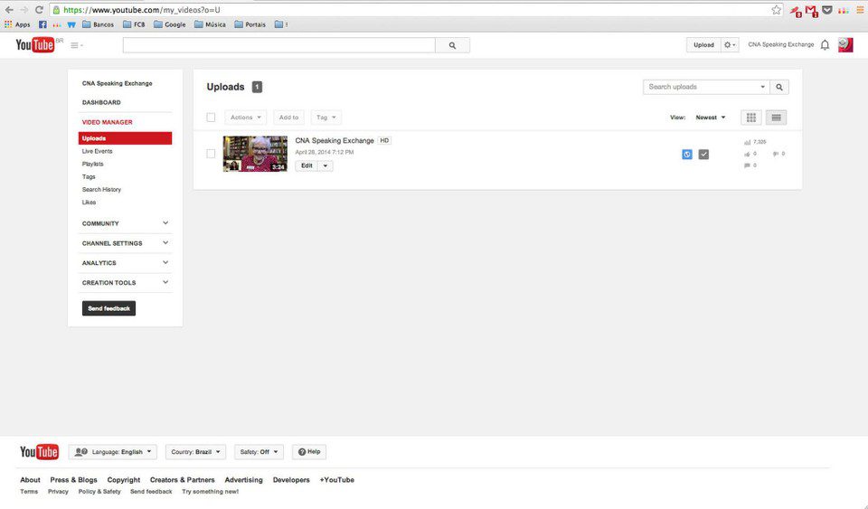The width and height of the screenshot is (868, 509).
Task: Click the YouTube logo in the header
Action: coord(35,45)
